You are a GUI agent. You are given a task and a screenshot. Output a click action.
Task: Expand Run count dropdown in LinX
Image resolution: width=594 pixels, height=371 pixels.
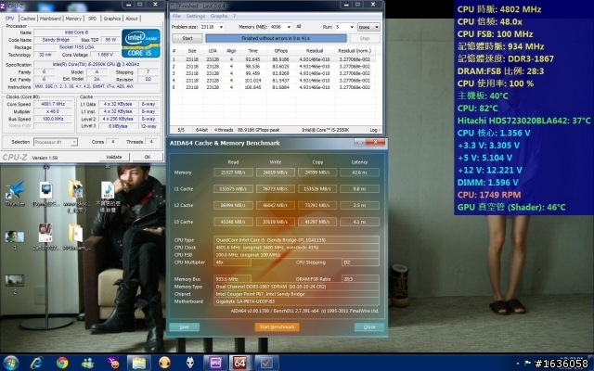[352, 27]
